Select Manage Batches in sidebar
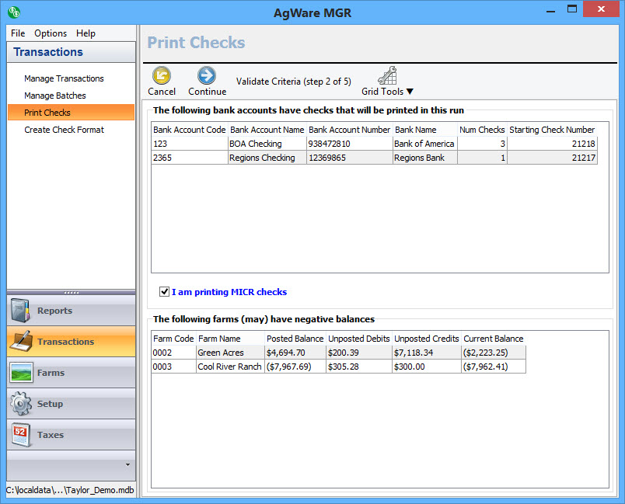 coord(55,96)
